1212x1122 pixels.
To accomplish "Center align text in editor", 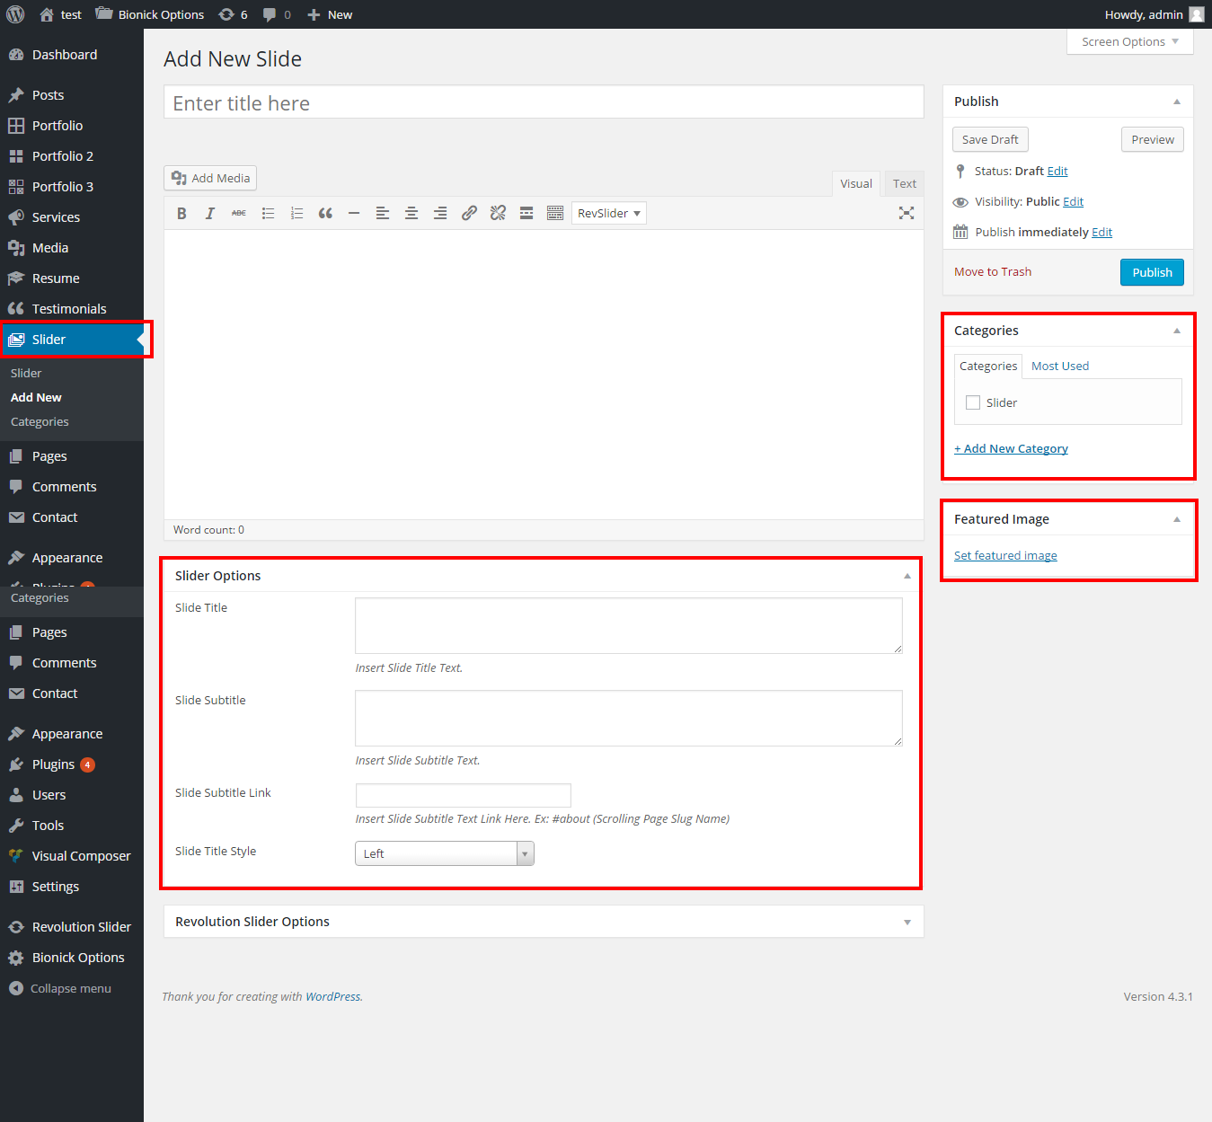I will (x=411, y=214).
